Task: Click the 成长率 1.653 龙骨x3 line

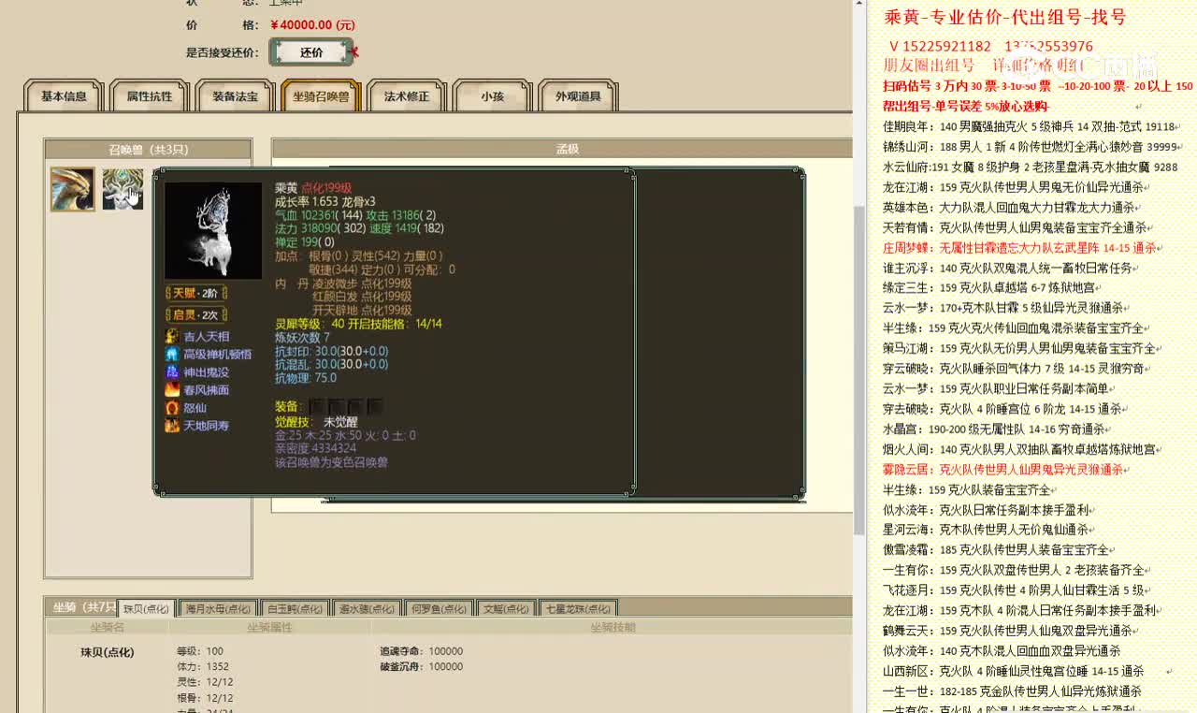Action: pyautogui.click(x=325, y=201)
